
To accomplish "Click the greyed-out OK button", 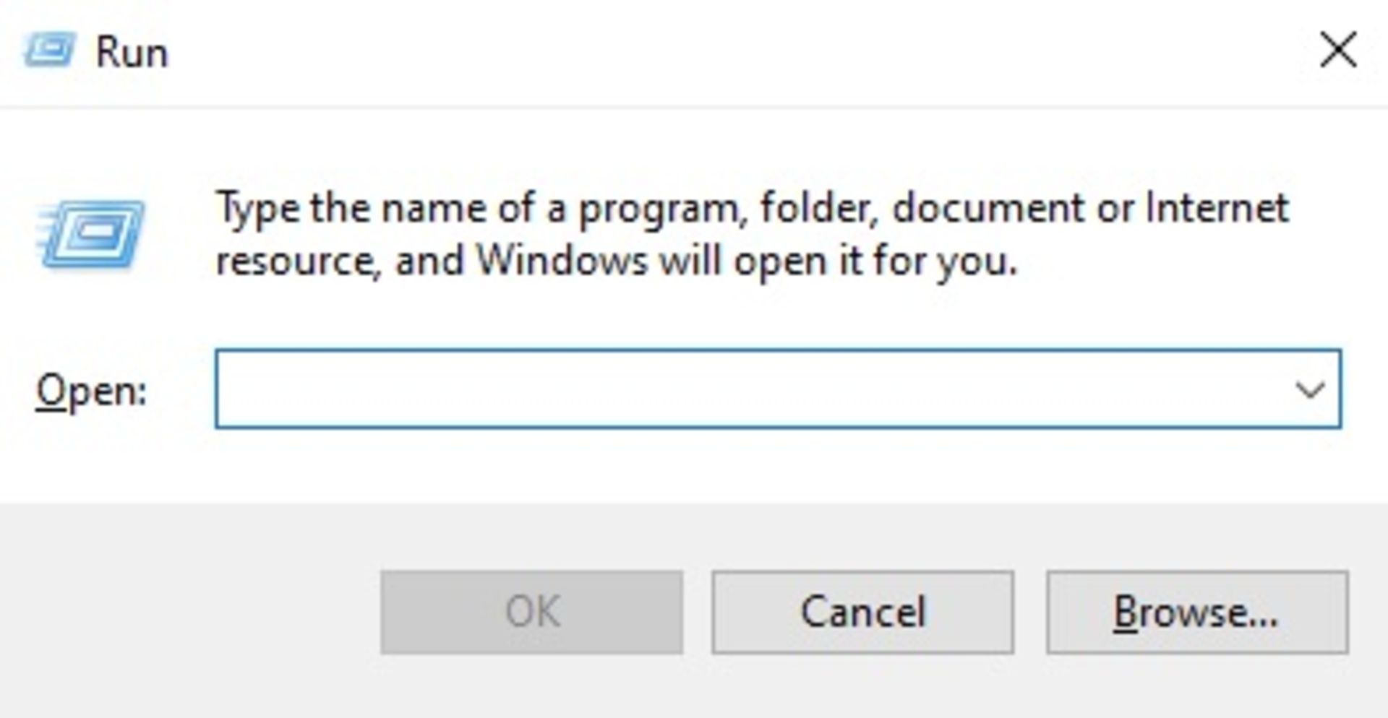I will 531,613.
